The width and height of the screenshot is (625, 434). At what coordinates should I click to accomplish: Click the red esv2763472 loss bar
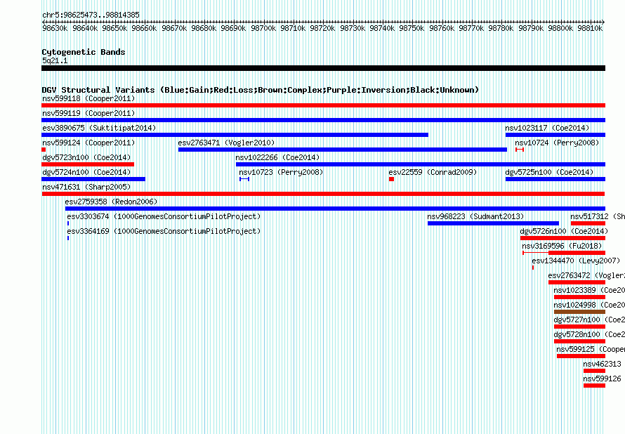click(x=577, y=282)
